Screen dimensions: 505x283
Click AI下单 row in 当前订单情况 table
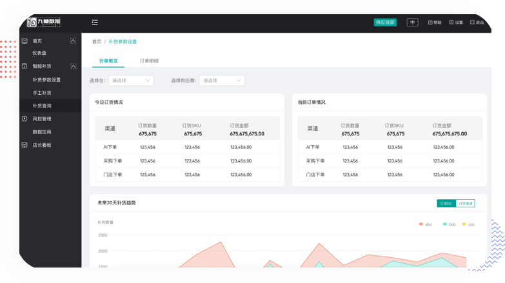[x=390, y=147]
